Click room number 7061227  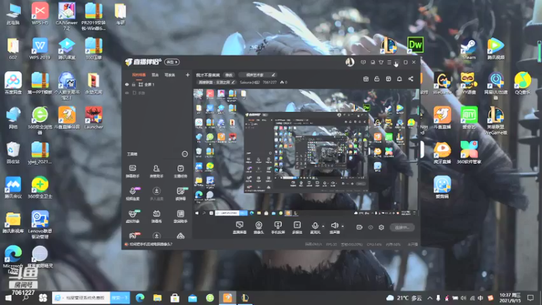[x=270, y=82]
